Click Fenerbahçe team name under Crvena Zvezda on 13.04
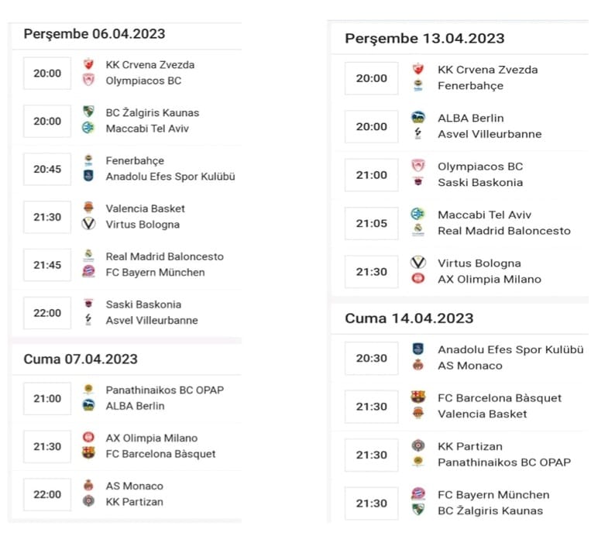 click(x=470, y=86)
